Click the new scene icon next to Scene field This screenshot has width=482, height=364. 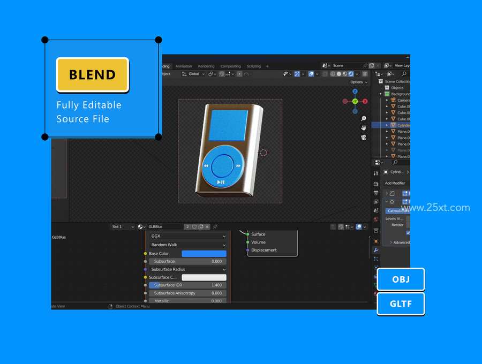[372, 65]
